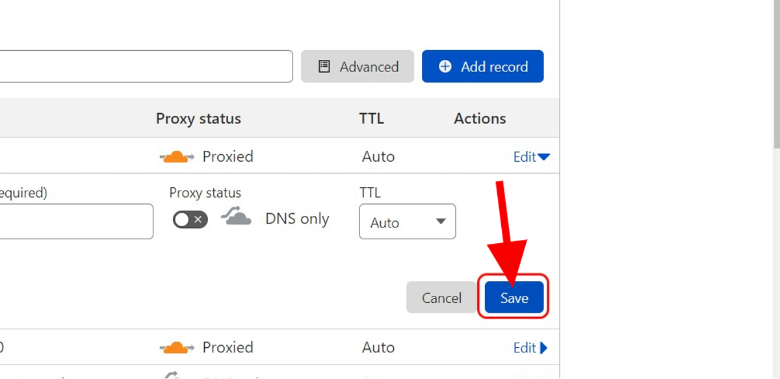The width and height of the screenshot is (780, 379).
Task: Toggle the Proxy status switch on
Action: (190, 220)
